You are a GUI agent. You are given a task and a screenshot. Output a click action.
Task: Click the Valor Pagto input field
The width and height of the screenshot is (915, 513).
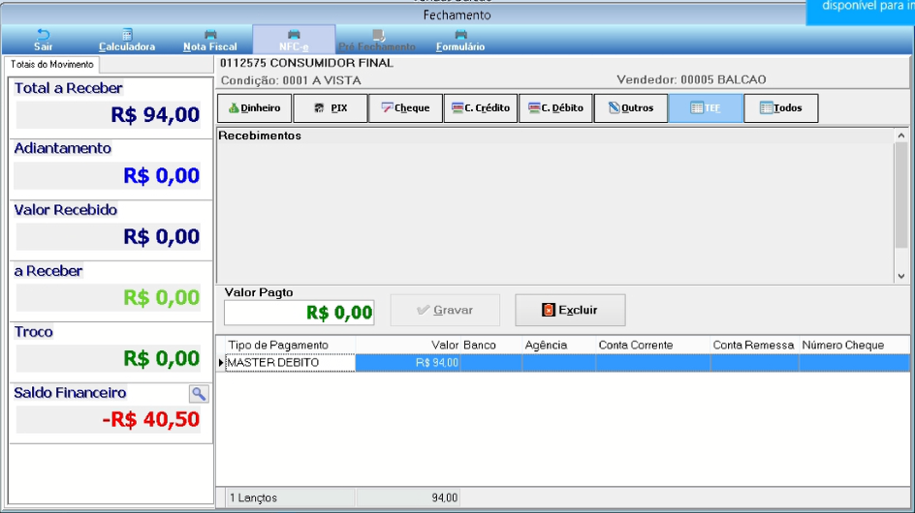300,313
